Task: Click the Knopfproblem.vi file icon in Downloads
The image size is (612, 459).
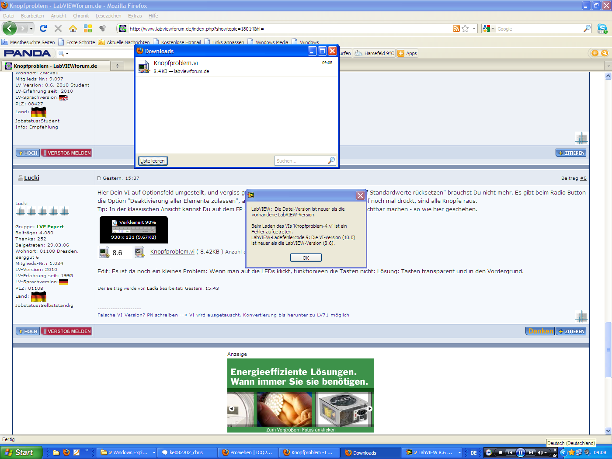Action: point(144,67)
